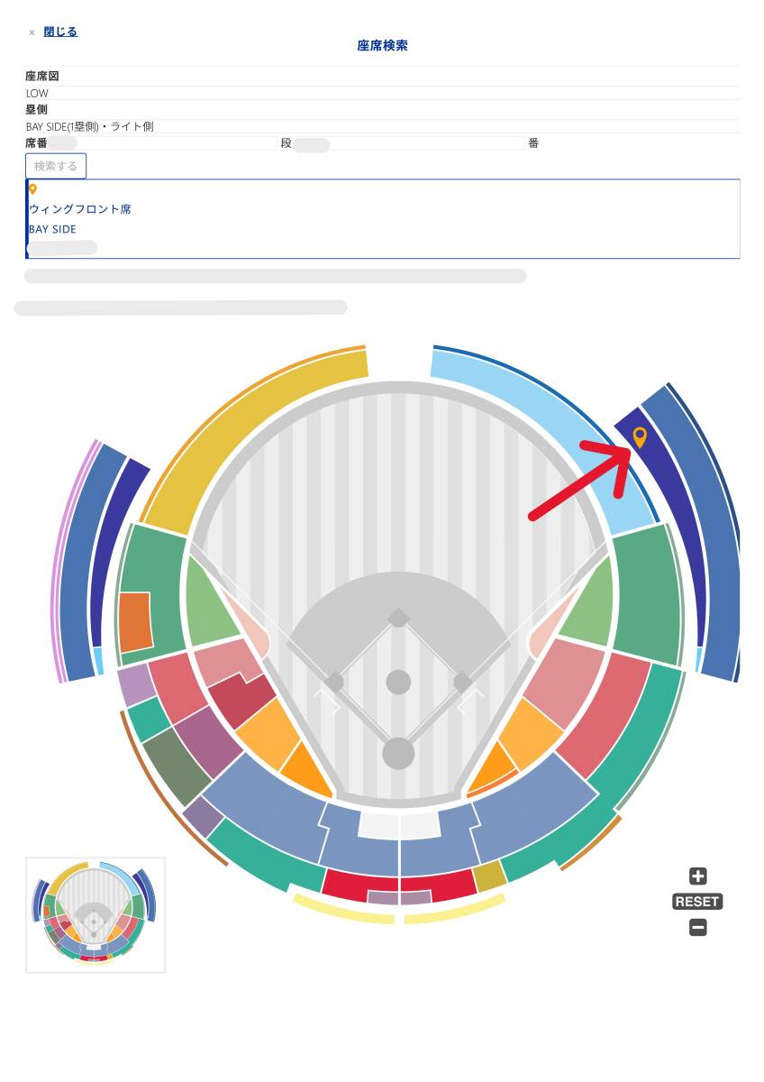
Task: Click the small orange block in left stands
Action: (135, 620)
